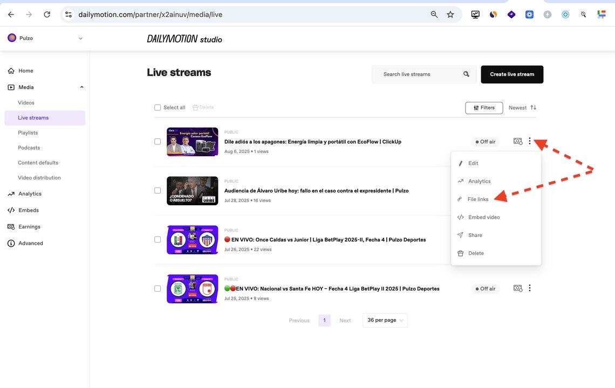Click the blue diamond browser extension icon
The width and height of the screenshot is (615, 388).
pyautogui.click(x=511, y=15)
